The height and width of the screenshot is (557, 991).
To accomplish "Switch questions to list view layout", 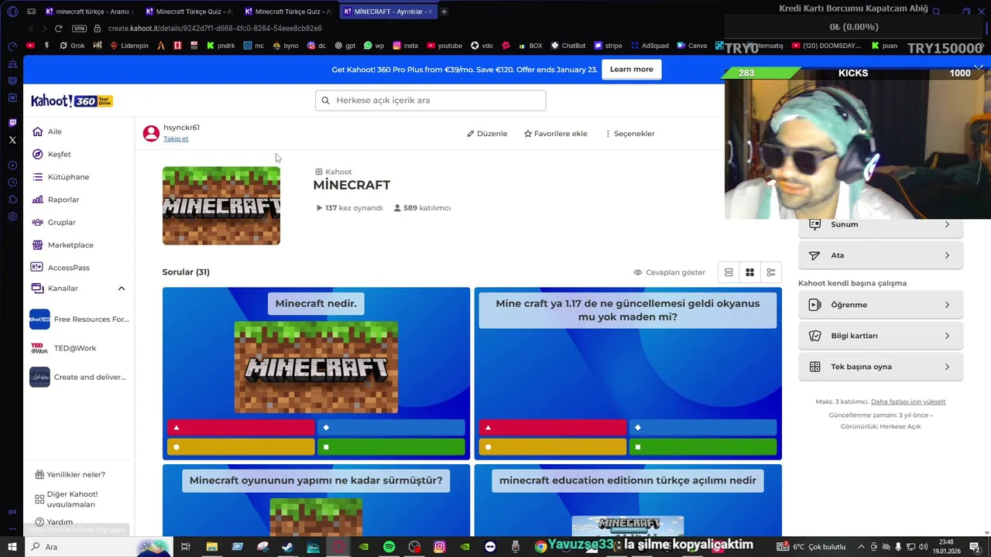I will pos(729,272).
